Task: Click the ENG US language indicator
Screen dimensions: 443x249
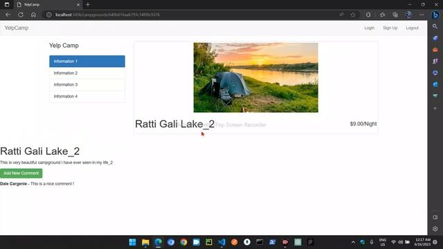Action: point(383,242)
